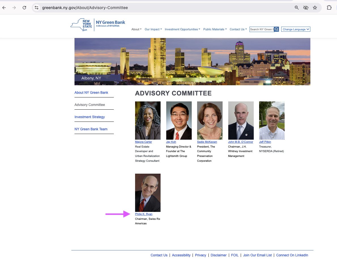Click into the Search NY Green Bank field

tap(262, 29)
